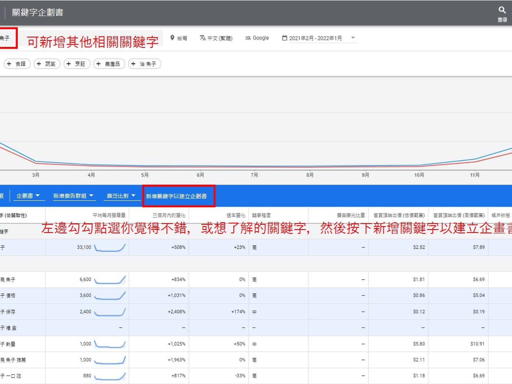Sort by 首頁頂端出價 (高價範圍) header
This screenshot has height=384, width=512.
click(x=459, y=215)
